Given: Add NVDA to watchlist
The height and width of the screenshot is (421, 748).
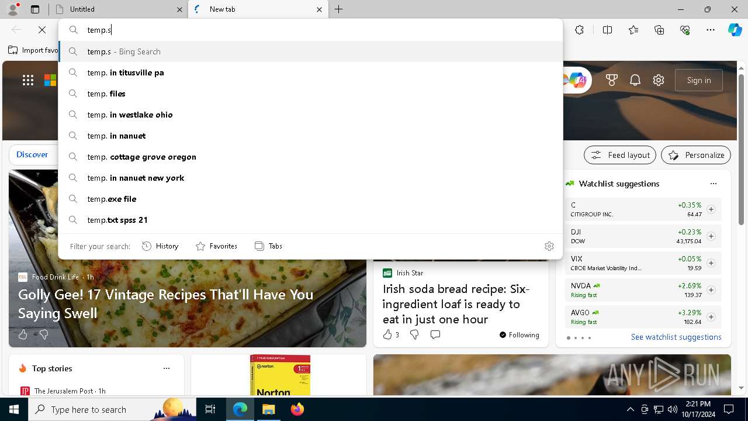Looking at the screenshot, I should pos(711,290).
